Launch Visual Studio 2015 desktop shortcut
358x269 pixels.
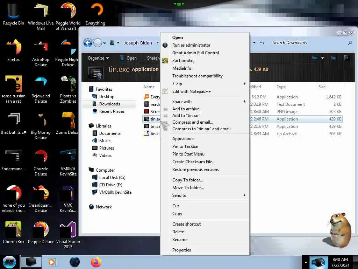coord(68,235)
